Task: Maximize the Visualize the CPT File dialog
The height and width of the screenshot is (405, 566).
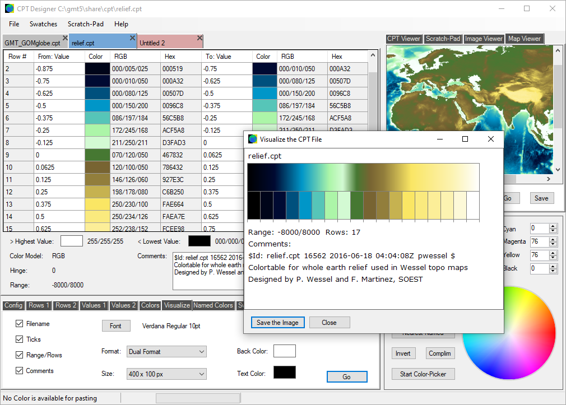Action: 465,139
